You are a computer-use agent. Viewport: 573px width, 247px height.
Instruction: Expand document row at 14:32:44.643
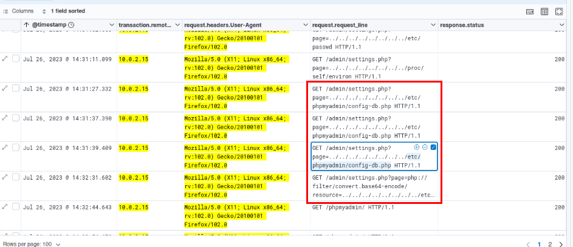(x=5, y=206)
